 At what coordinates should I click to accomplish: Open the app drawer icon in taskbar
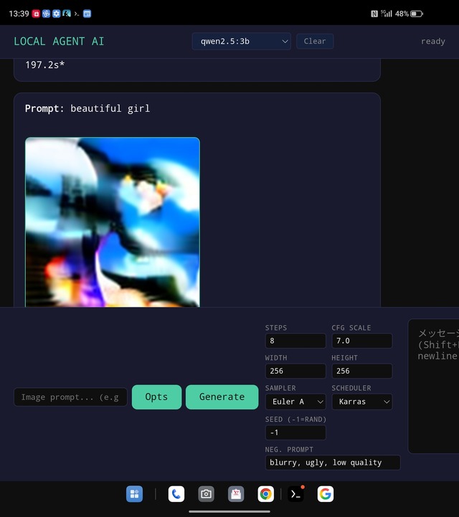click(134, 494)
